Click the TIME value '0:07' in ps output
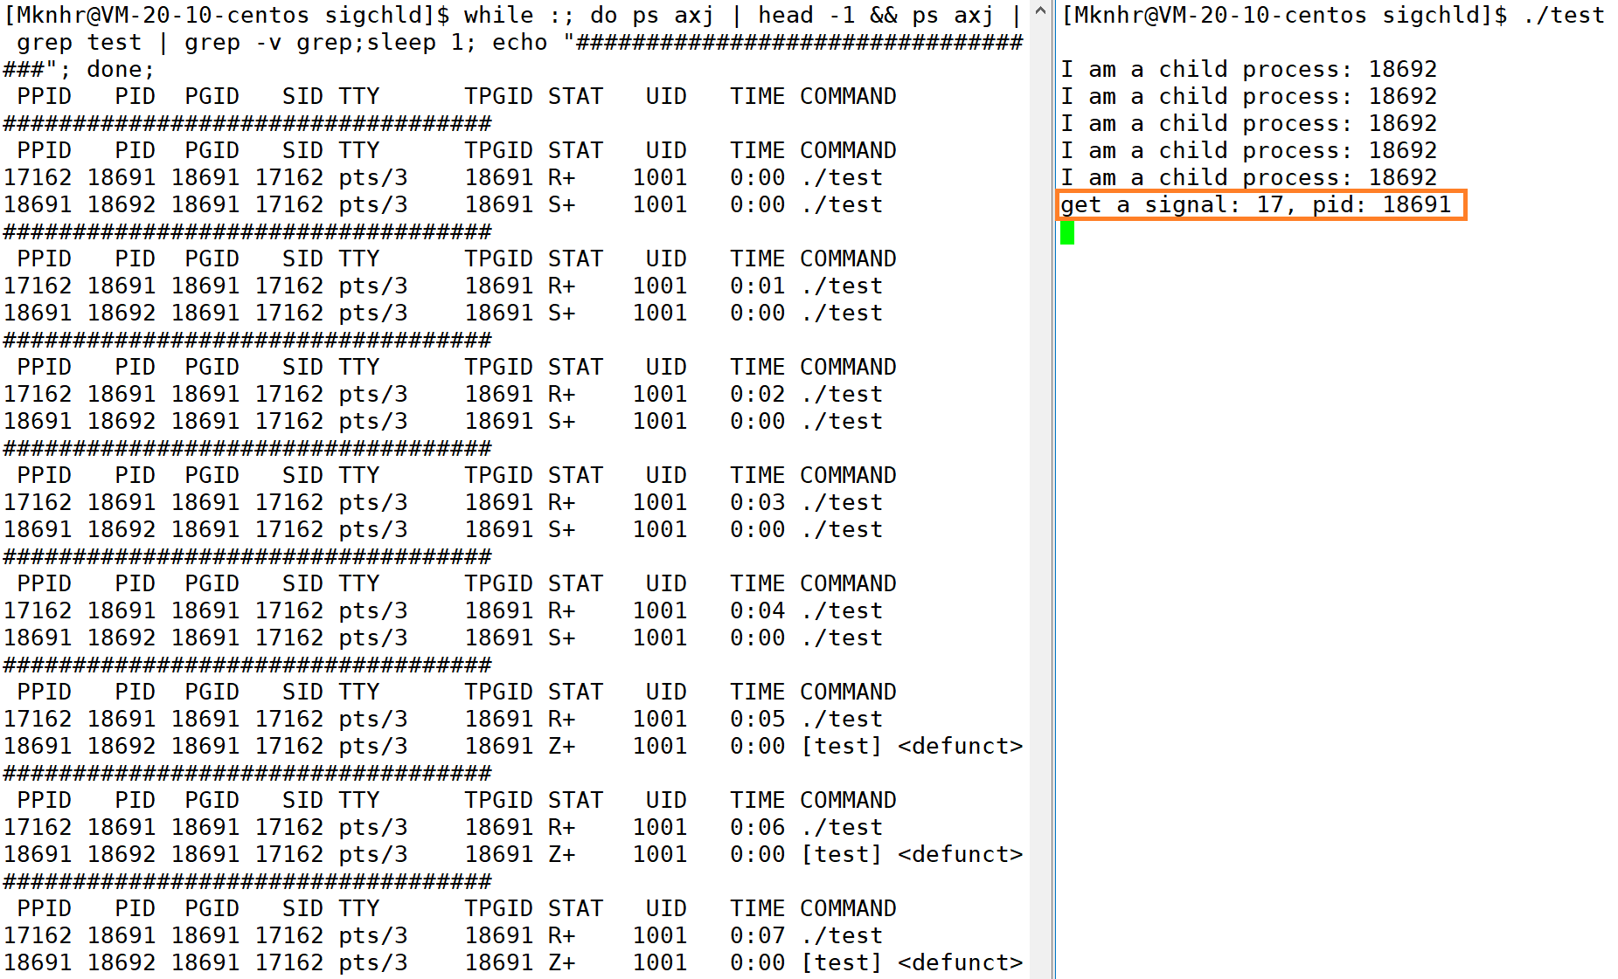 coord(758,936)
